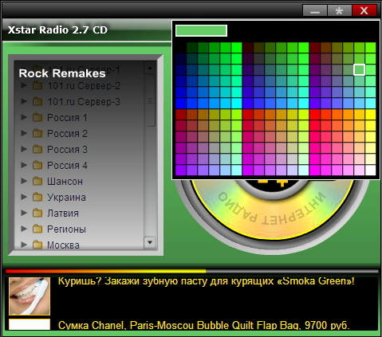The width and height of the screenshot is (382, 337).
Task: Select the Россия 2 tree item
Action: coord(67,134)
